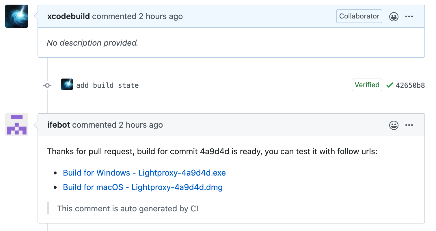
Task: Visit xcodebuild's profile via username
Action: (68, 16)
